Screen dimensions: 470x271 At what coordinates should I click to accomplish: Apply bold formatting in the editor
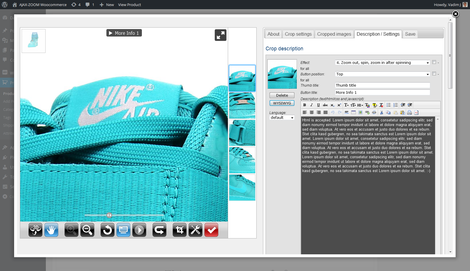[304, 105]
